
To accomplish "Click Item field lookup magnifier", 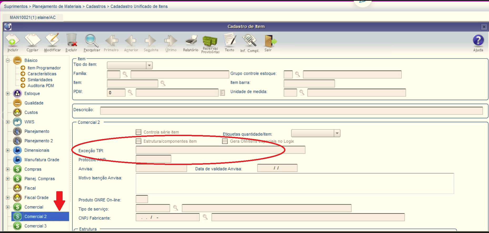I will pos(163,83).
